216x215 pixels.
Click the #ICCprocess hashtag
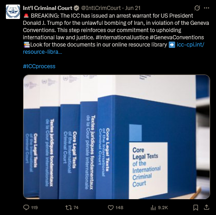[x=39, y=66]
